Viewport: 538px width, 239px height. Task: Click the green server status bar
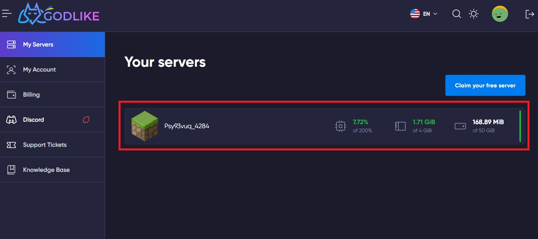[x=520, y=126]
